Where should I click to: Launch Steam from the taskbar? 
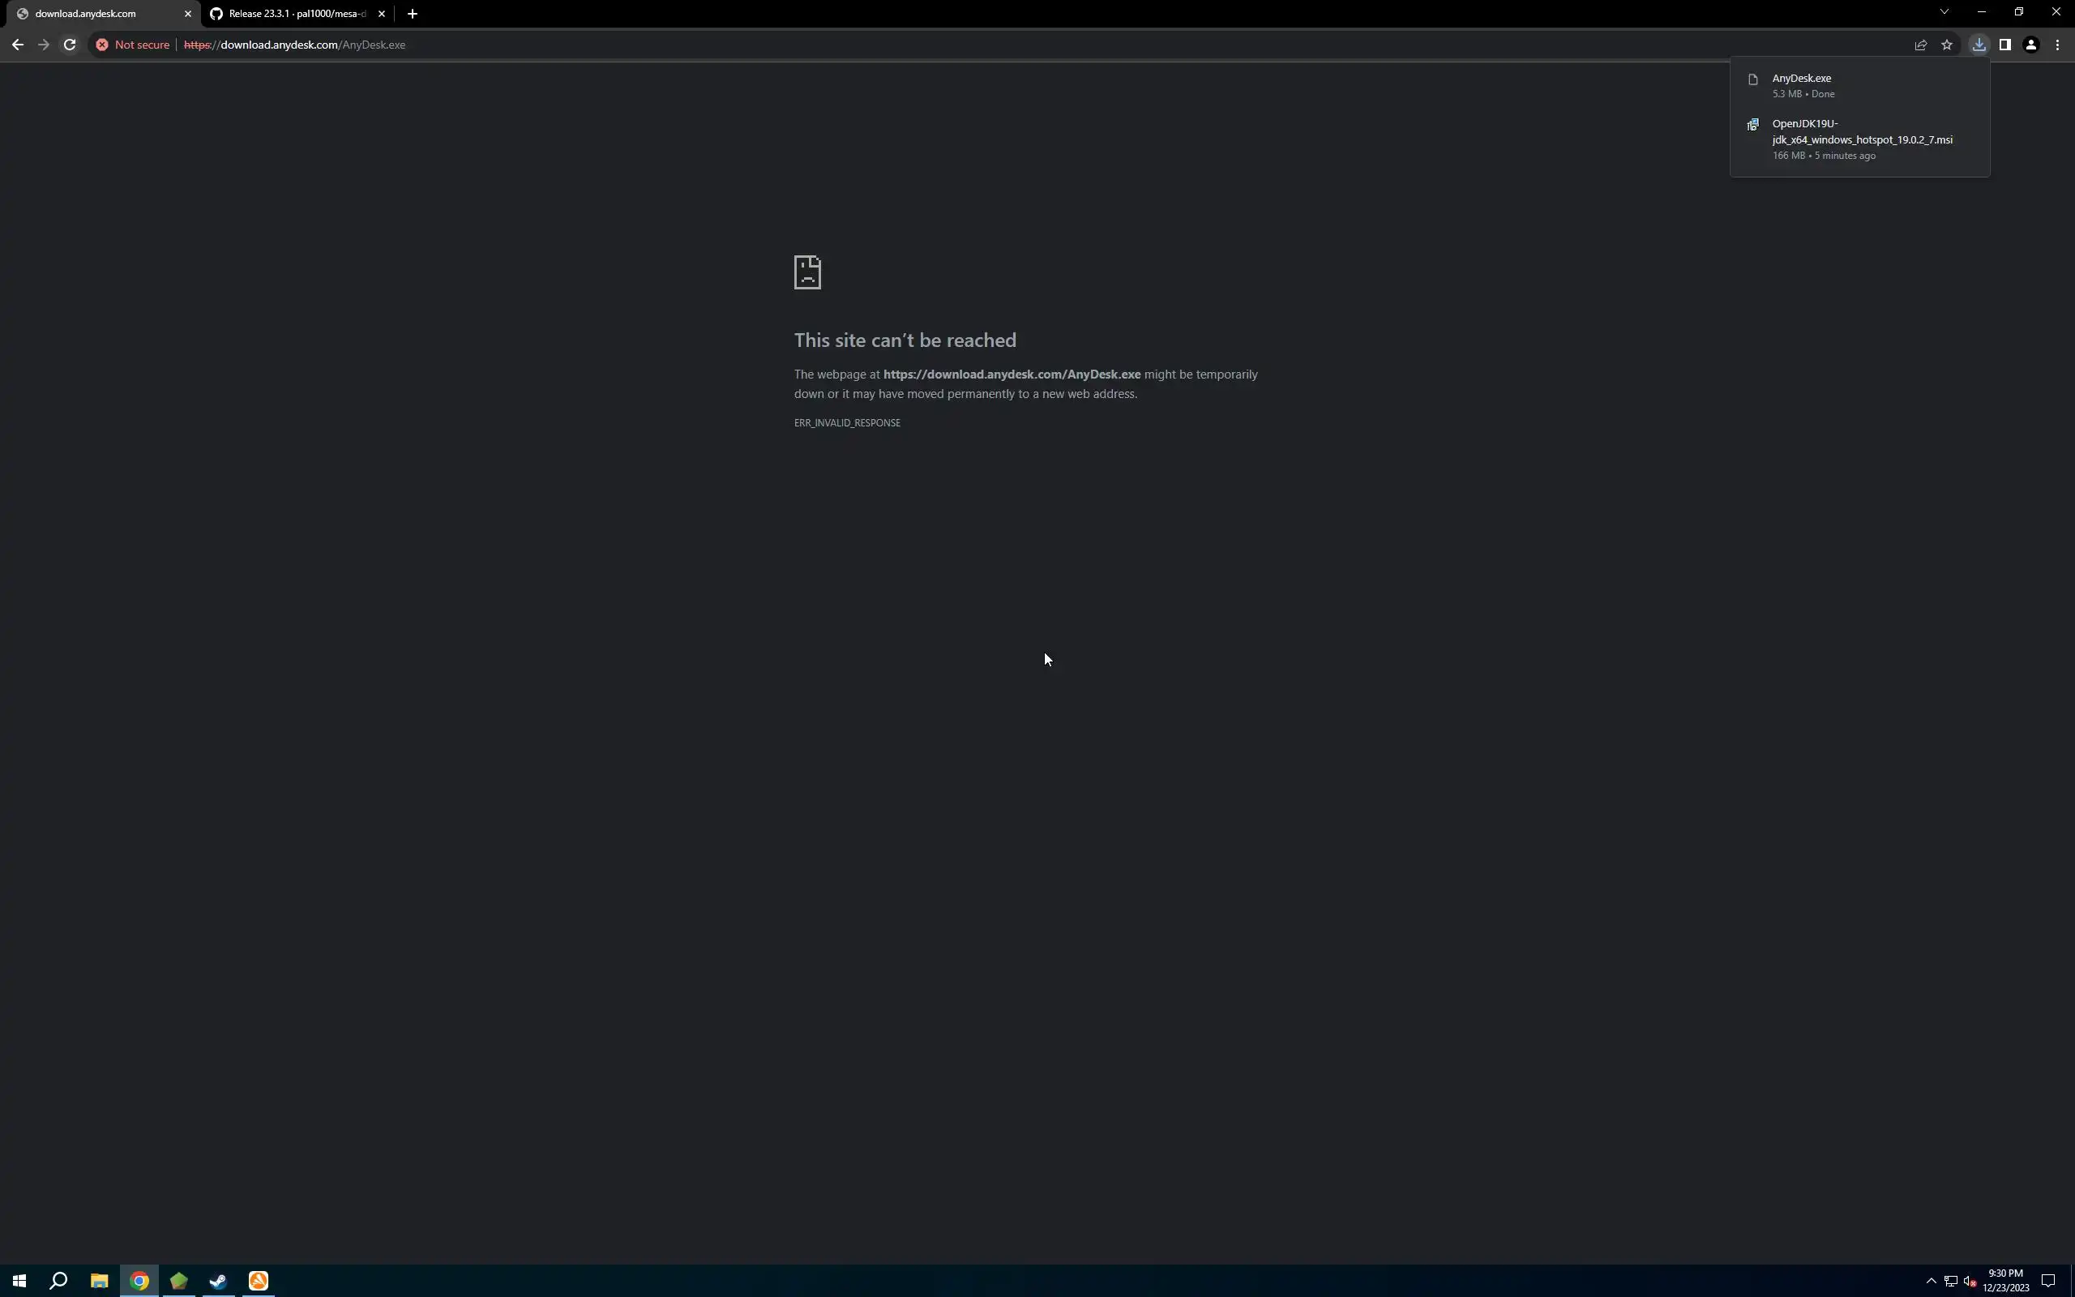[x=218, y=1281]
